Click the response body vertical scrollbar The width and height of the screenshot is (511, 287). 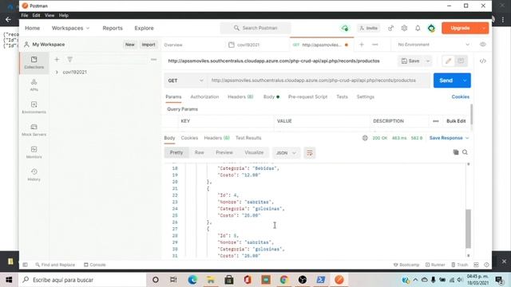coord(469,229)
